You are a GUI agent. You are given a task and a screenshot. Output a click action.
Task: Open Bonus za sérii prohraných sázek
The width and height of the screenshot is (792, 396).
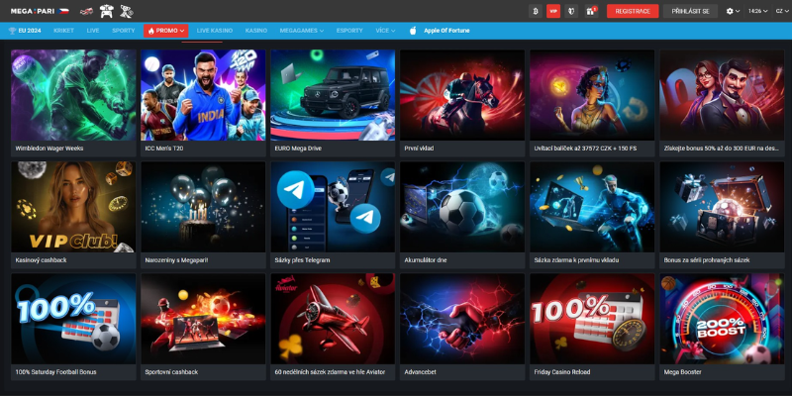pos(722,215)
